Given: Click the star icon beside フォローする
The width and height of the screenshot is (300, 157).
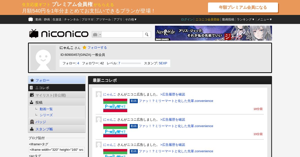Looking at the screenshot, I should 84,47.
